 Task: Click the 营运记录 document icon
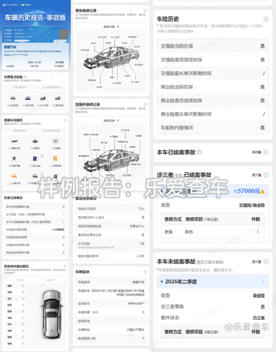(x=35, y=159)
